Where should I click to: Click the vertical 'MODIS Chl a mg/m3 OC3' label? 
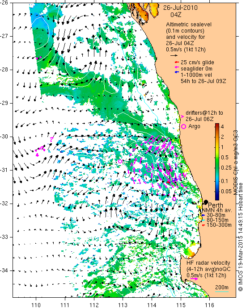point(235,162)
